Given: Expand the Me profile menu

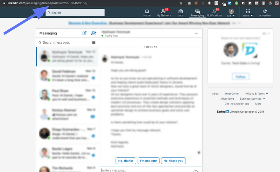Looking at the screenshot, I should coord(231,13).
